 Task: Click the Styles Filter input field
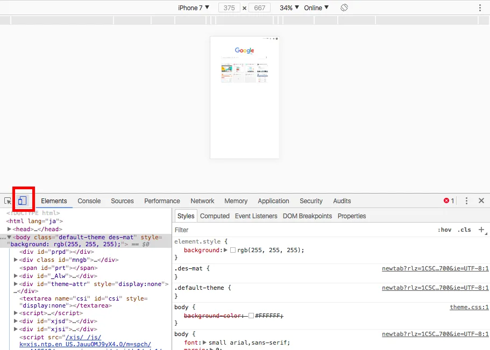[x=215, y=230]
